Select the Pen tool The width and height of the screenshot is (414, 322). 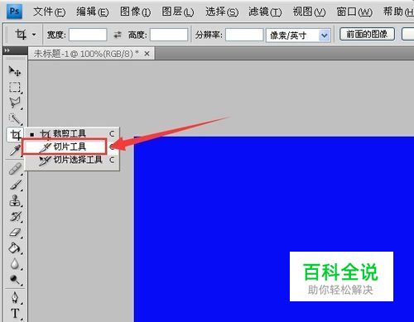click(x=15, y=298)
